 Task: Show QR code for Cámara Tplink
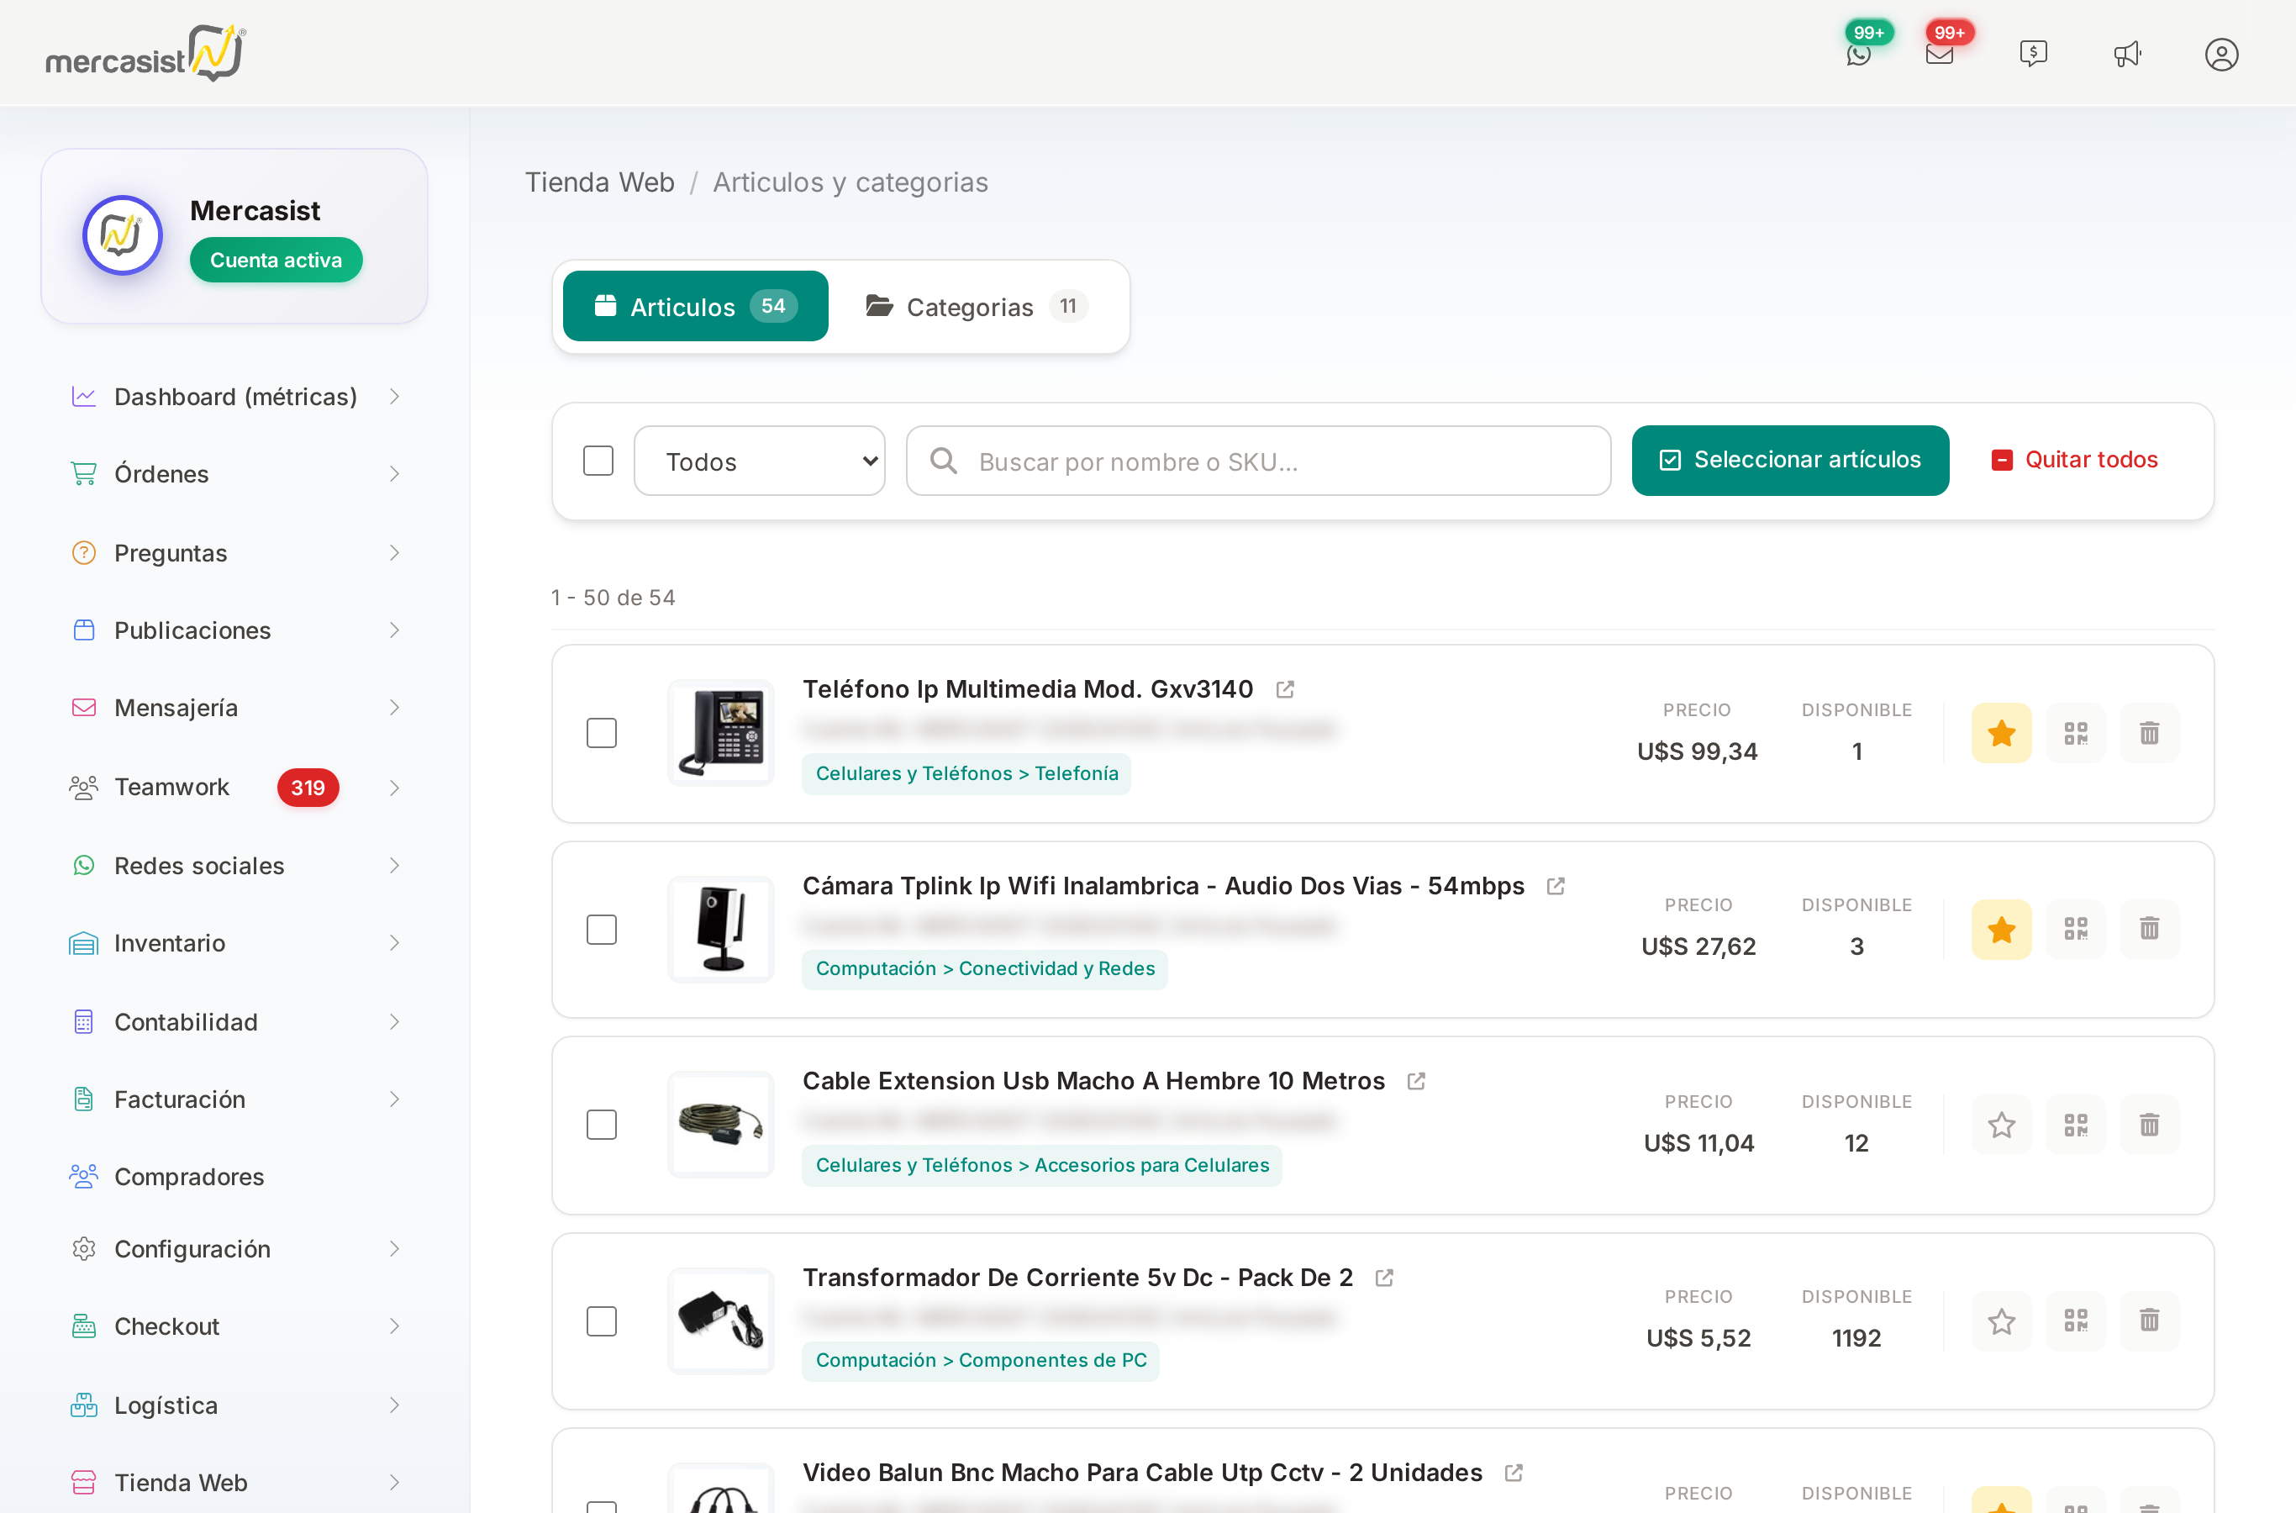click(2075, 929)
